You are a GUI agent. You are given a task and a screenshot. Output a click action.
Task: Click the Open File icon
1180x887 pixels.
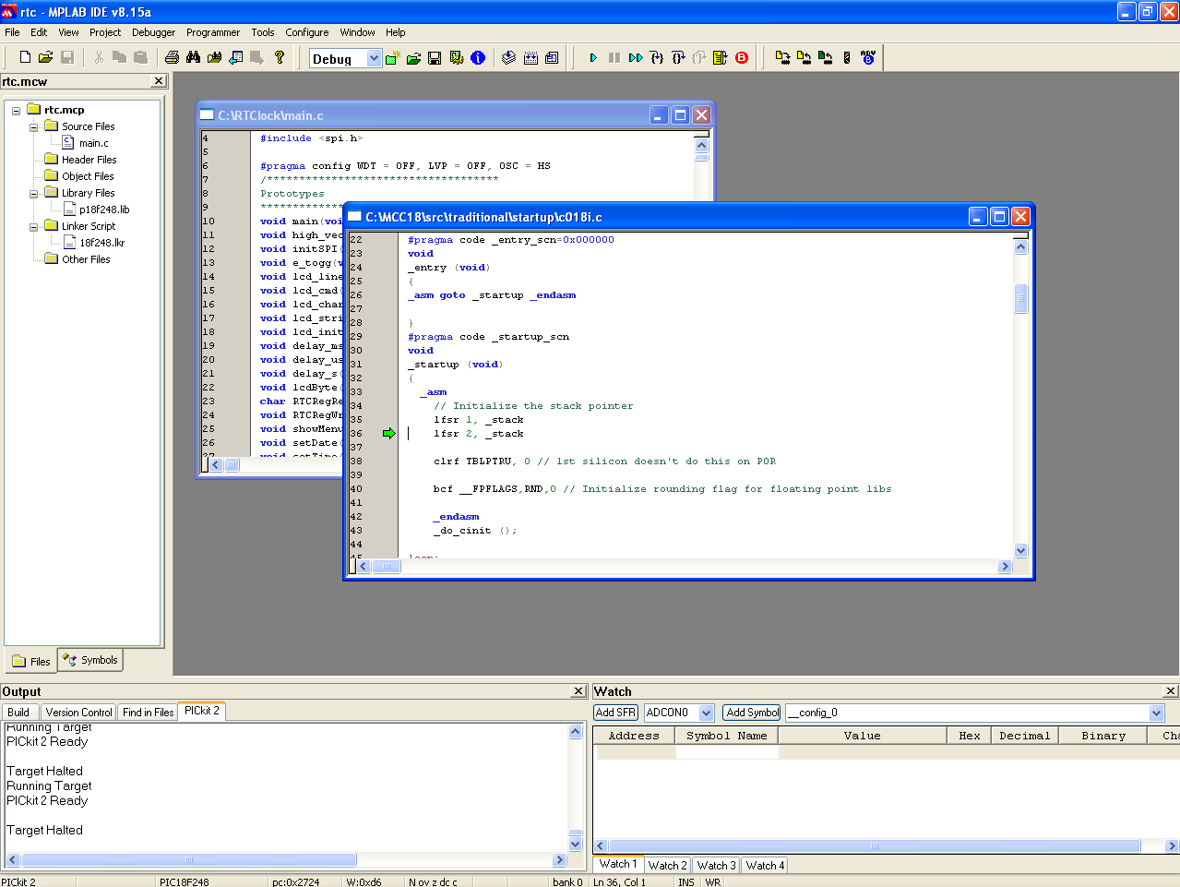coord(45,57)
